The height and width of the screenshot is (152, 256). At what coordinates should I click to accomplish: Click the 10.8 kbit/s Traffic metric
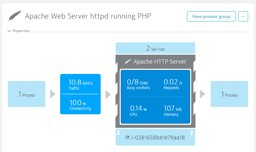80,84
